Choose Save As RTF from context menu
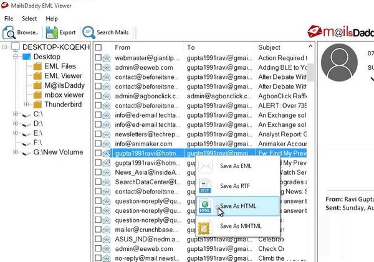 237,186
